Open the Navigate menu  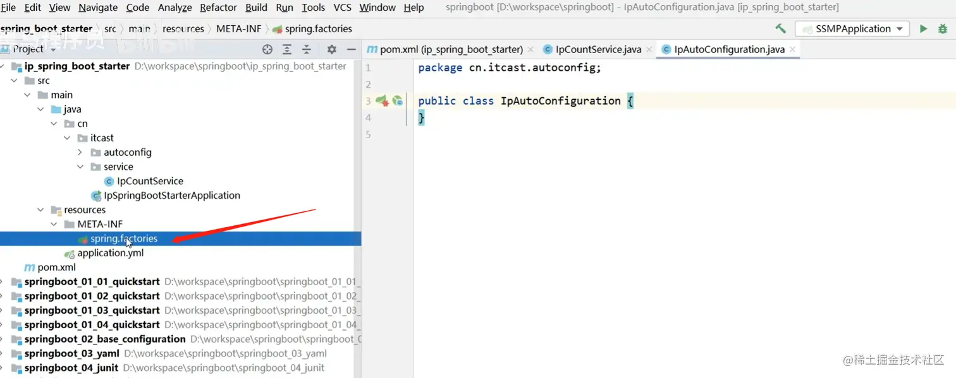click(x=98, y=8)
